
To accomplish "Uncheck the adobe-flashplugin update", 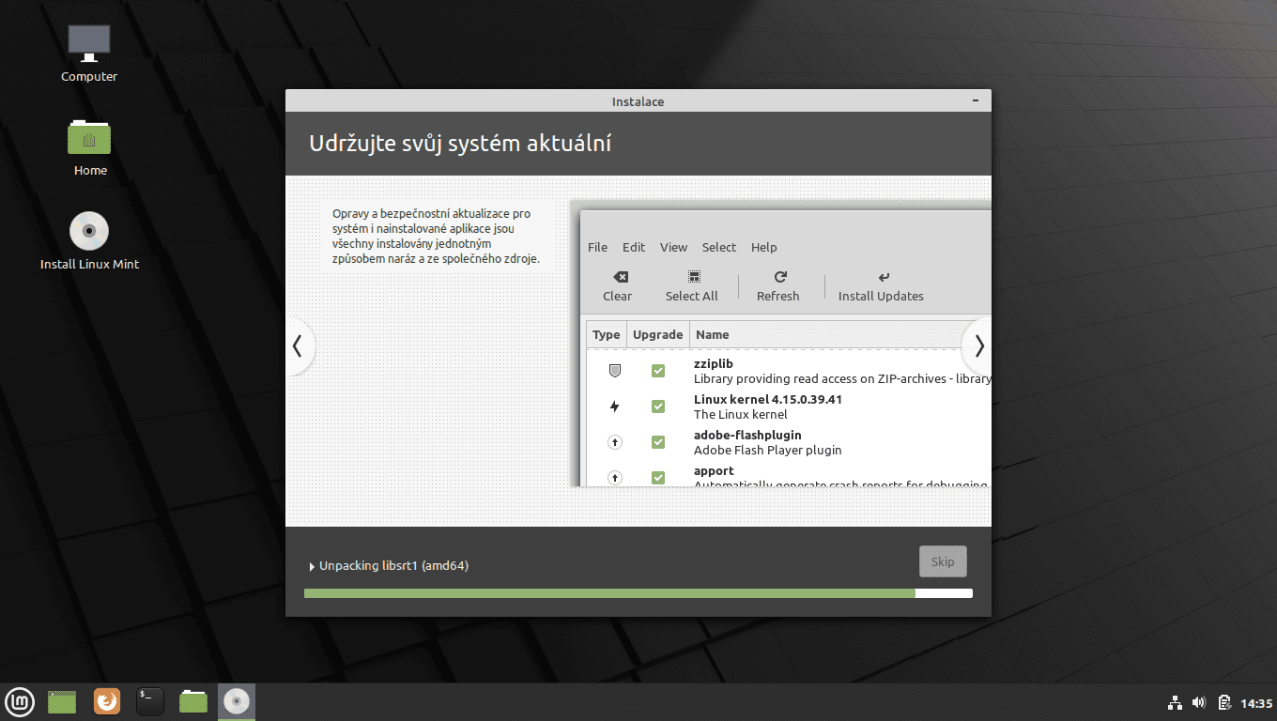I will (658, 442).
